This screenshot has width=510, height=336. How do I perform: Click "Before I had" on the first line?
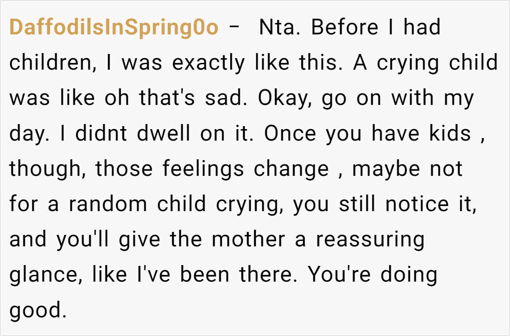click(376, 28)
